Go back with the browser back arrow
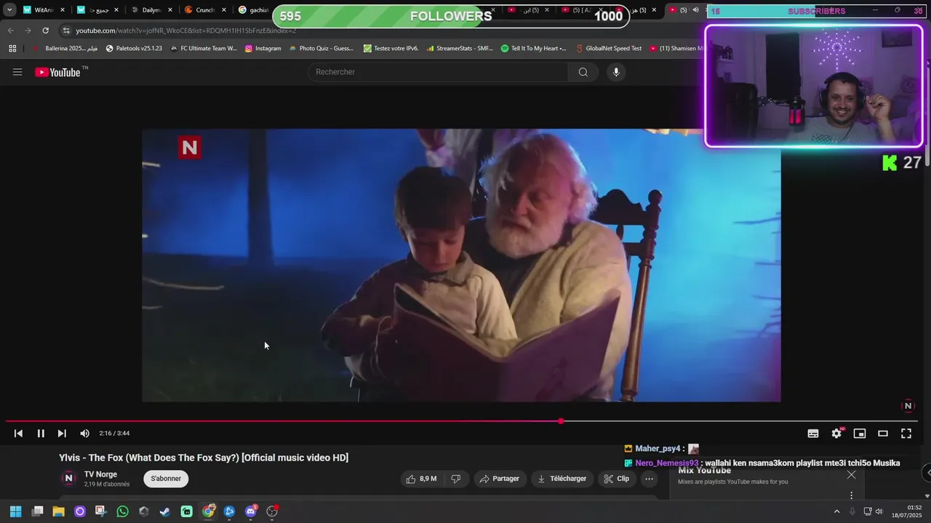This screenshot has width=931, height=523. (10, 31)
